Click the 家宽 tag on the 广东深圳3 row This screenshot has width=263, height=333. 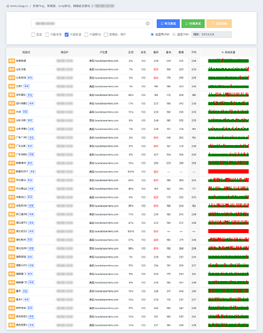(31, 155)
